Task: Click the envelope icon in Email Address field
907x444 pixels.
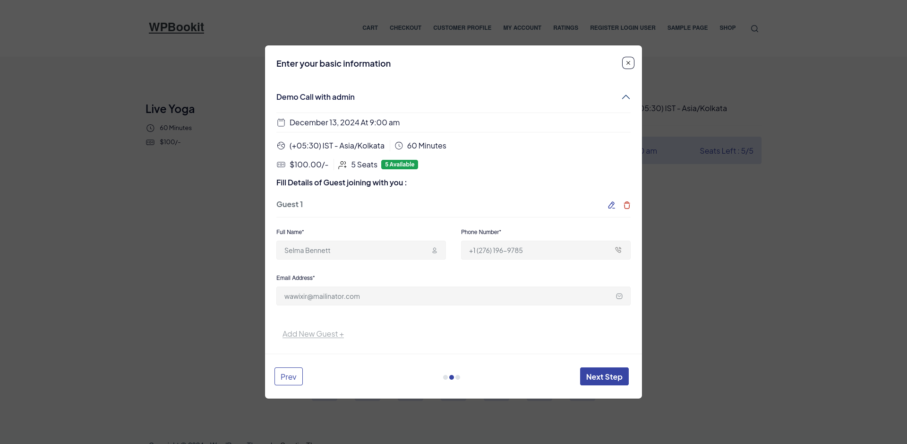Action: pyautogui.click(x=619, y=296)
